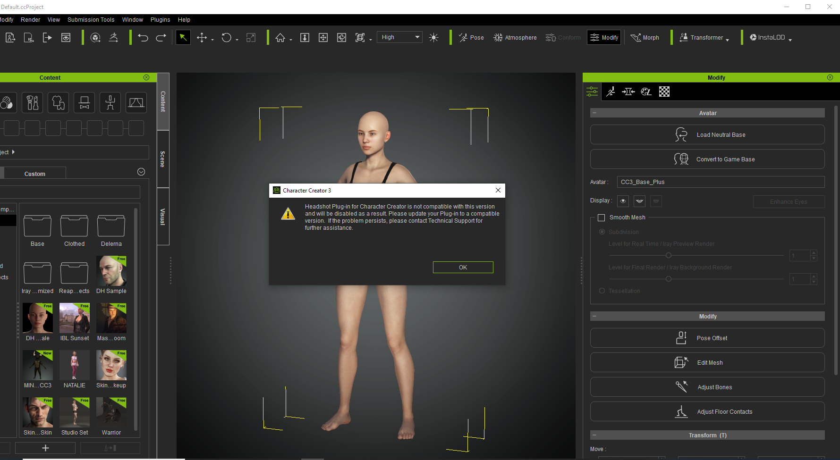Select the Cloth content category icon
The width and height of the screenshot is (840, 460).
tap(58, 102)
